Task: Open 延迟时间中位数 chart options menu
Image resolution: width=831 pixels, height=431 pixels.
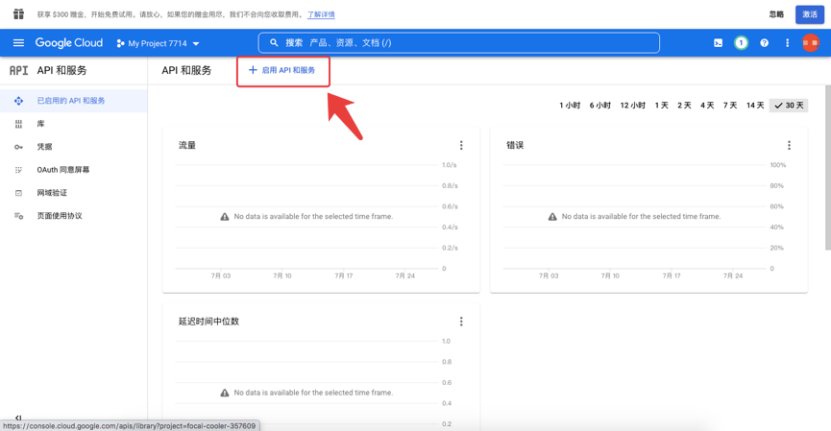Action: 461,322
